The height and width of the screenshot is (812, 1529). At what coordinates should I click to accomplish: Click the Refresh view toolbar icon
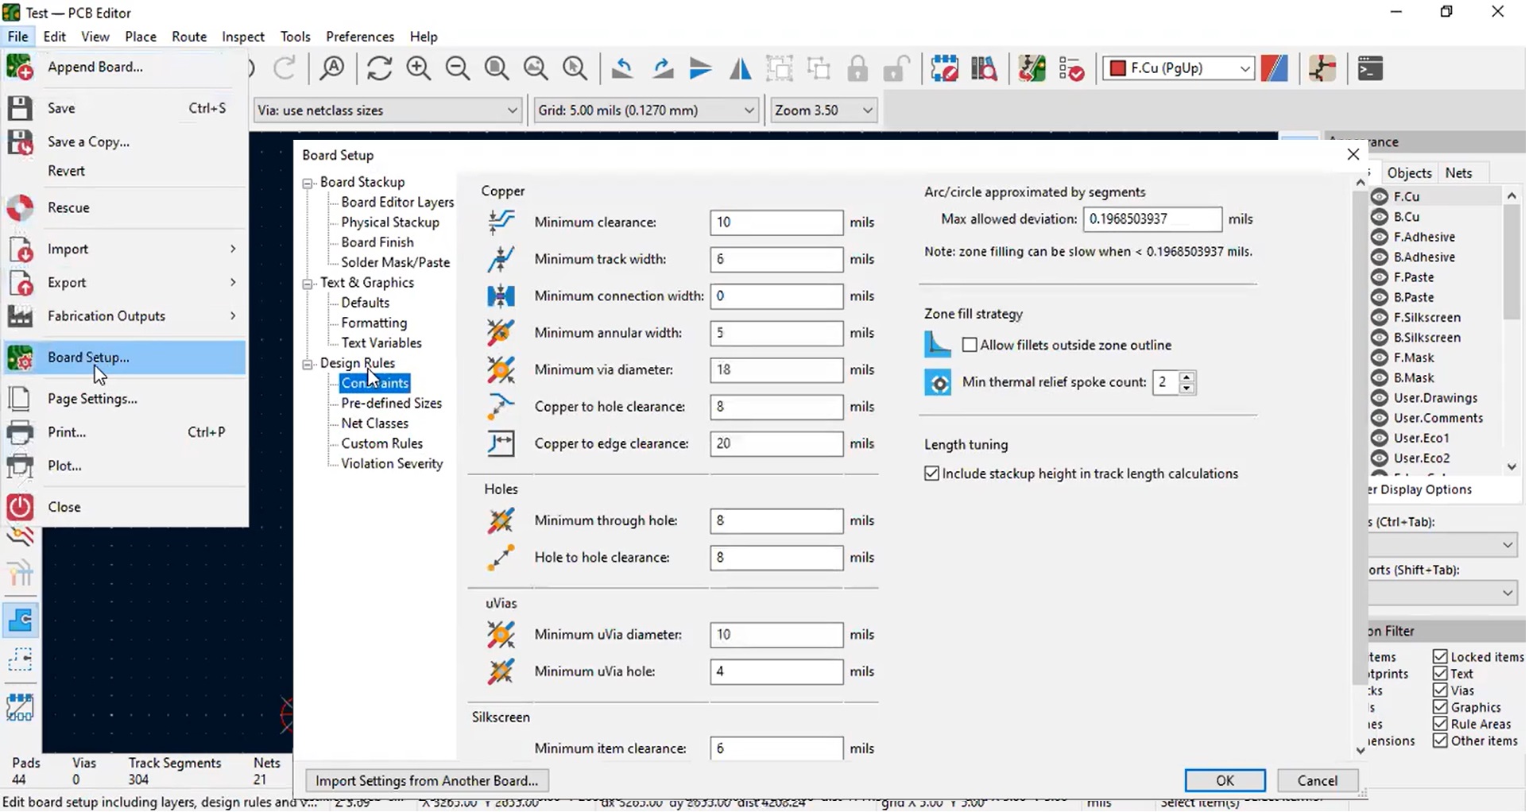[x=380, y=69]
